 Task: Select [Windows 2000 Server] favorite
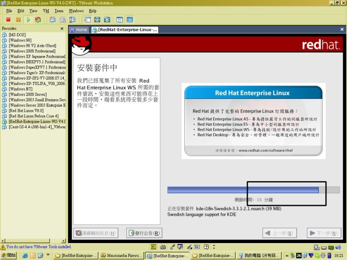(28, 94)
